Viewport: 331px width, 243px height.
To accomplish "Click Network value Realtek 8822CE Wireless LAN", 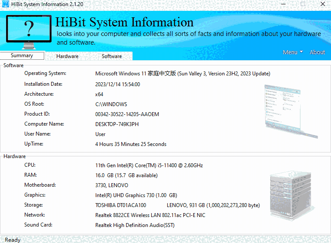I will 150,215.
